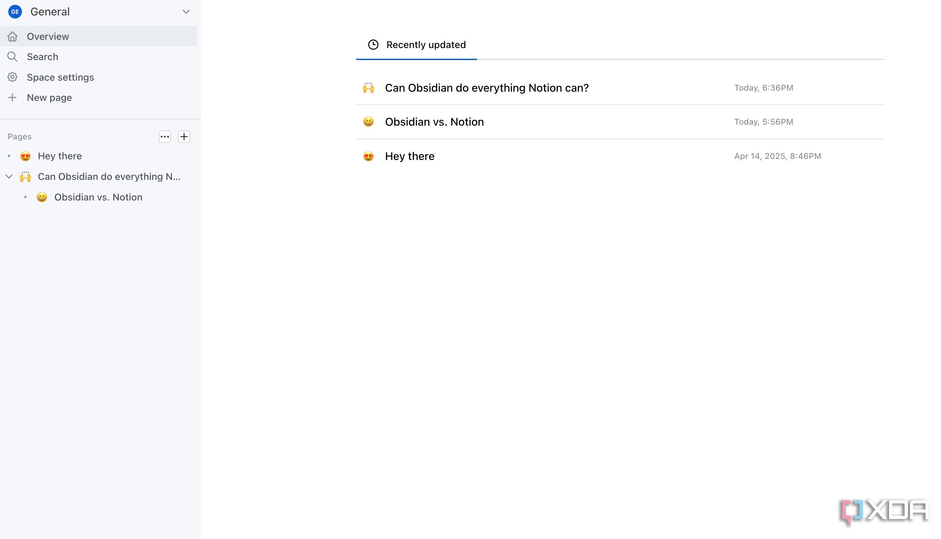Create a New page via sidebar label

coord(49,98)
